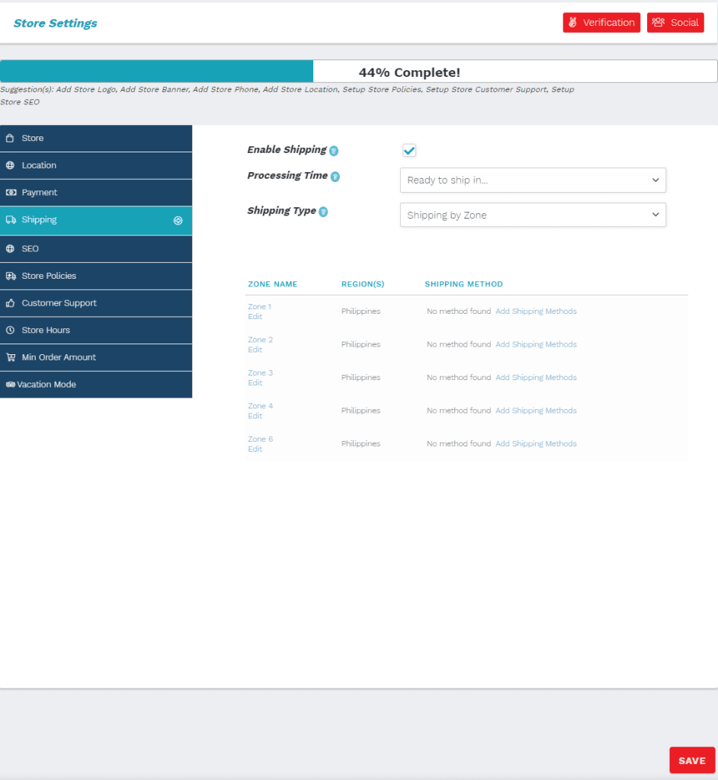Go to Store Policies section

(49, 276)
